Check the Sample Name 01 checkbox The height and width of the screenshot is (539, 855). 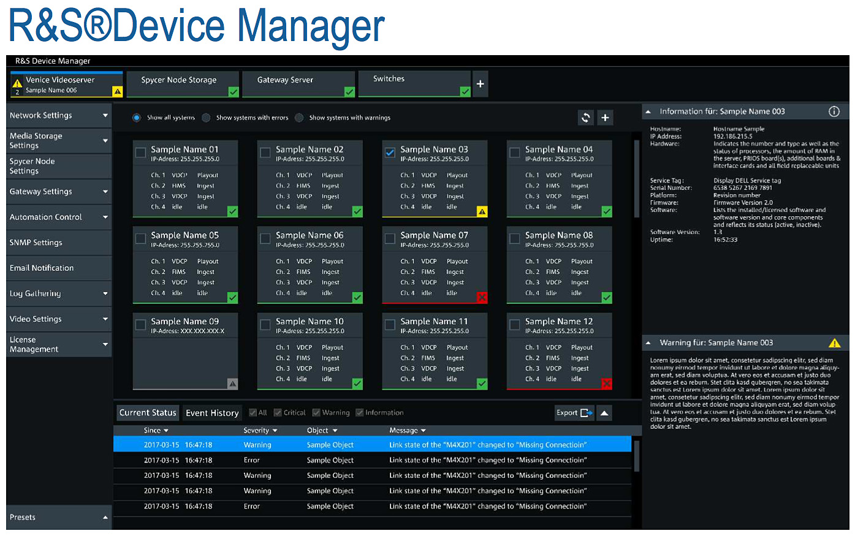pyautogui.click(x=140, y=152)
